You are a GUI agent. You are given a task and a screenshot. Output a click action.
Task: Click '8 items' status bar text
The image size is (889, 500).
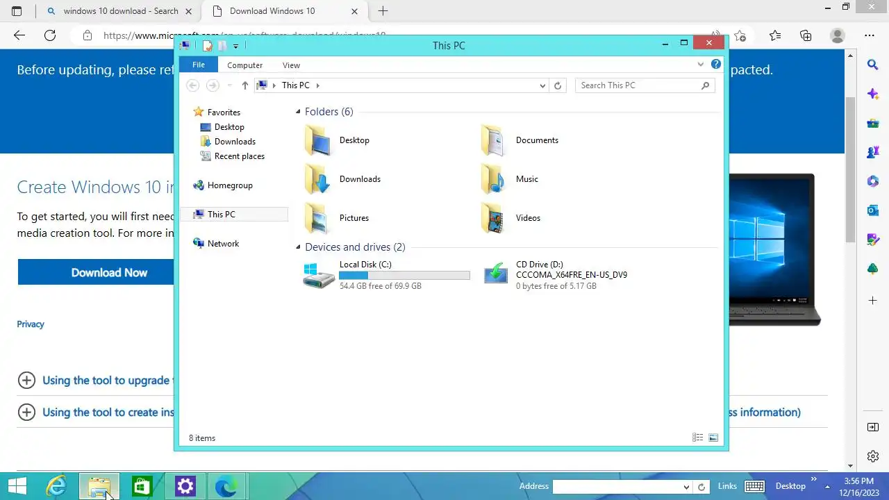tap(202, 438)
